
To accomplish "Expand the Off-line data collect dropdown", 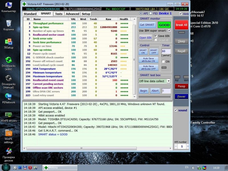I will tap(168, 81).
